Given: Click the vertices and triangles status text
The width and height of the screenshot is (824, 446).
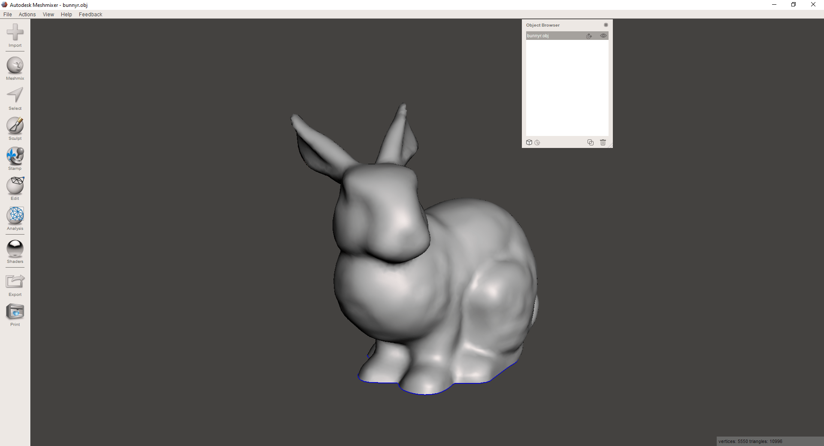Looking at the screenshot, I should [750, 441].
